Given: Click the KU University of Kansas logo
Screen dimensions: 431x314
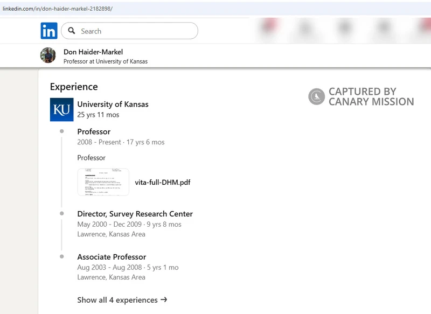Looking at the screenshot, I should pyautogui.click(x=61, y=109).
